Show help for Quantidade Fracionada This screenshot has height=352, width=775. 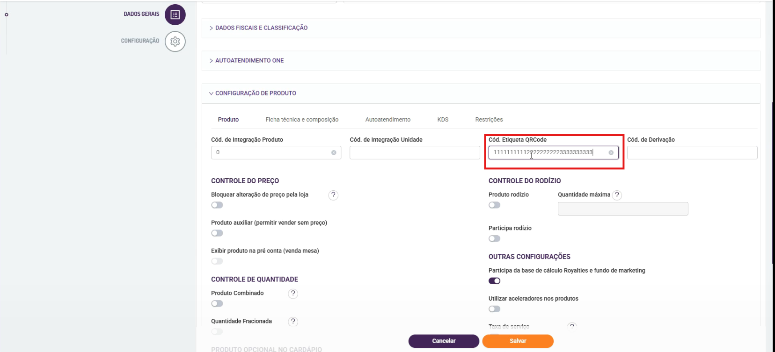coord(293,322)
